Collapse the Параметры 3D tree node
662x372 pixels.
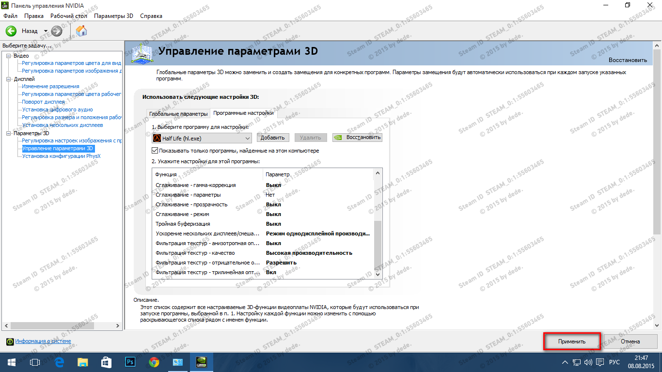tap(8, 133)
